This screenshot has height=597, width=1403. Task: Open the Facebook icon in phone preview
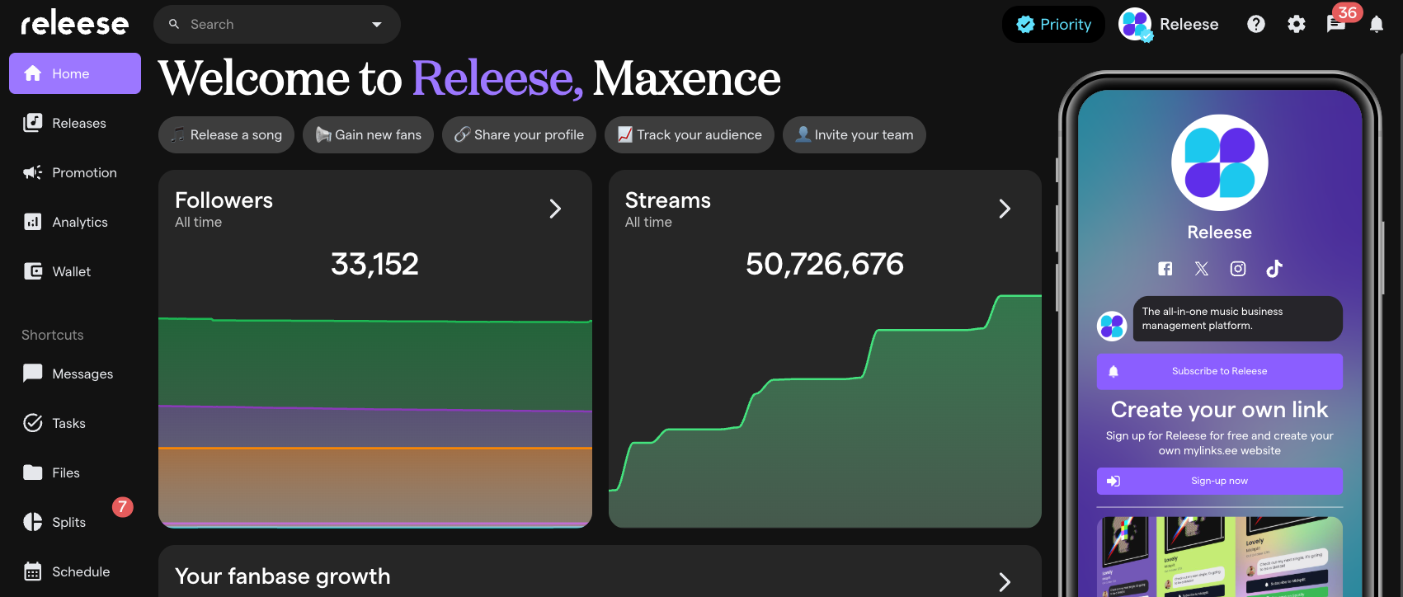[1165, 269]
